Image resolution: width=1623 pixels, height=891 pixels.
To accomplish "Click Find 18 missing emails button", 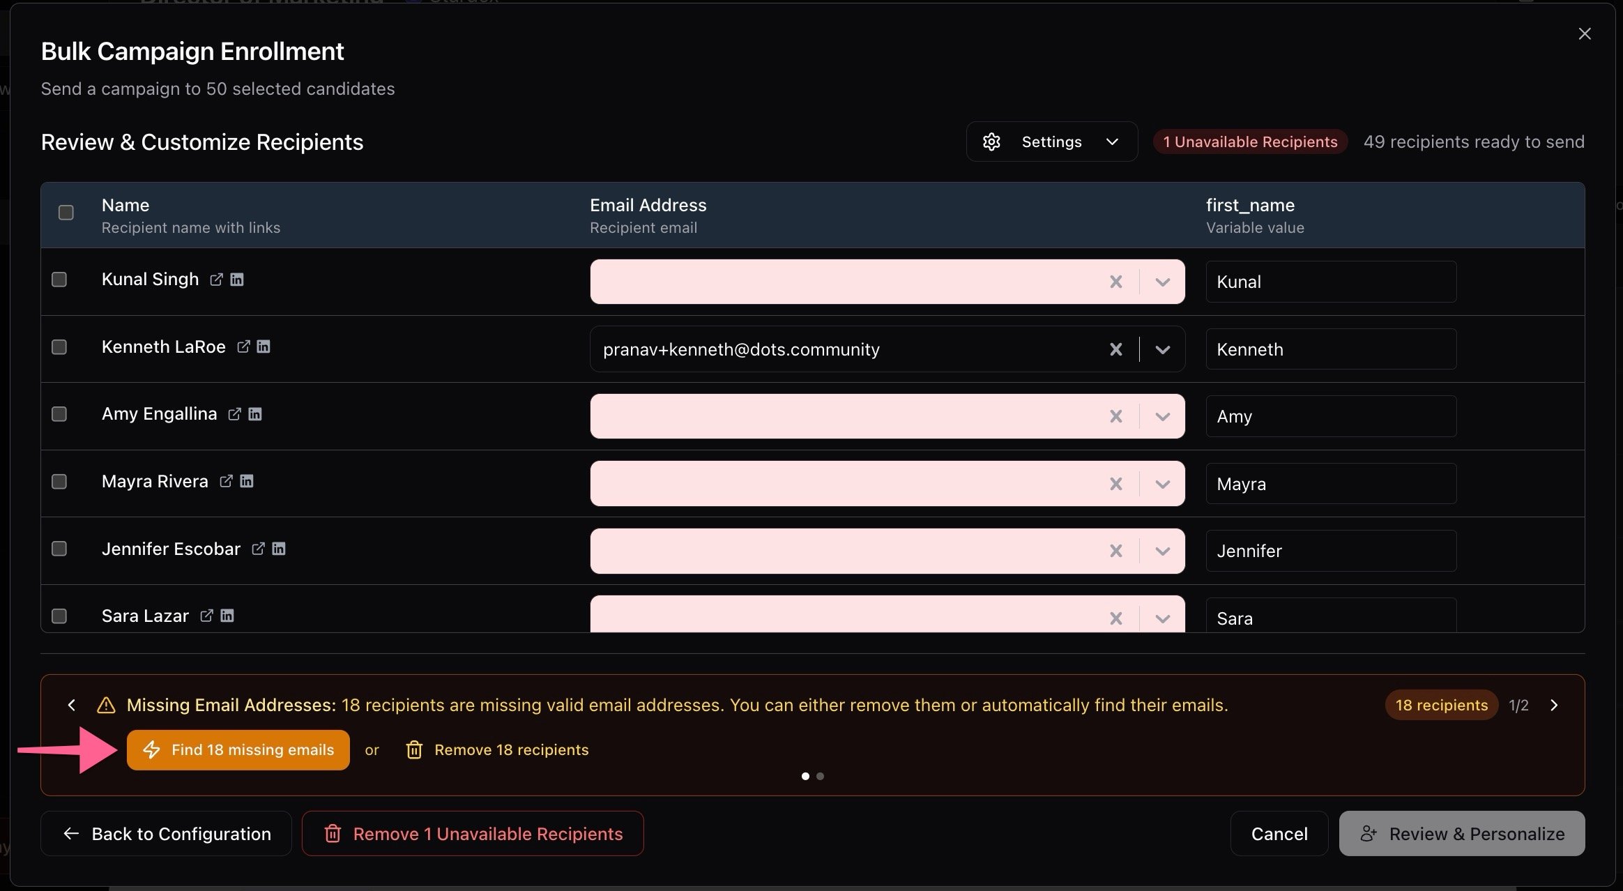I will pos(238,750).
